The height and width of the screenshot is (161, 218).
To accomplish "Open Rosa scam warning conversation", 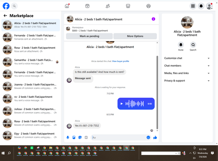I will pos(31,123).
